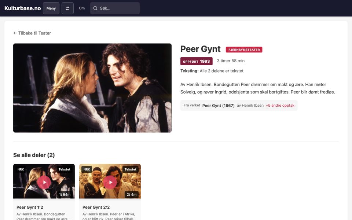Viewport: 352px width, 220px height.
Task: Click Tekstet label on Peer Gynt 2:2
Action: tap(131, 169)
